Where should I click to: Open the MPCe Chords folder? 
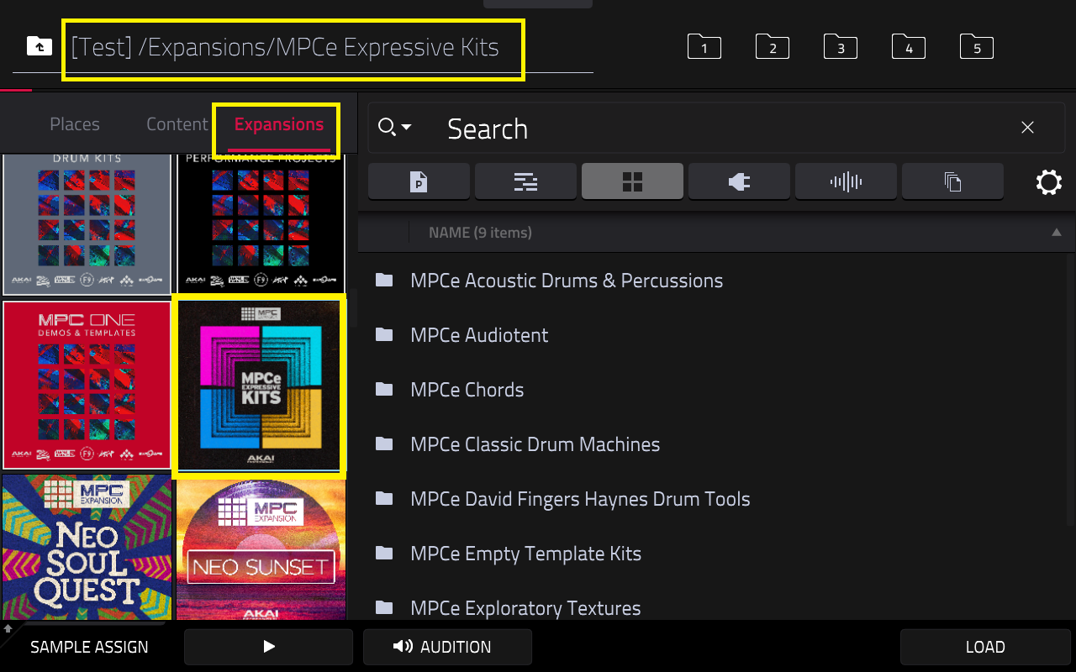[x=715, y=390]
